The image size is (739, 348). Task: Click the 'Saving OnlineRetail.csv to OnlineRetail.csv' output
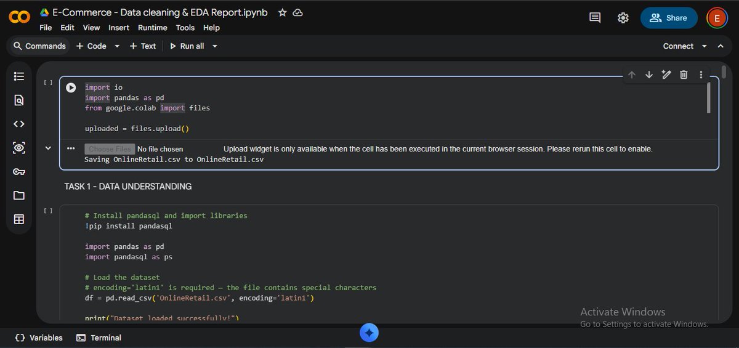(174, 160)
